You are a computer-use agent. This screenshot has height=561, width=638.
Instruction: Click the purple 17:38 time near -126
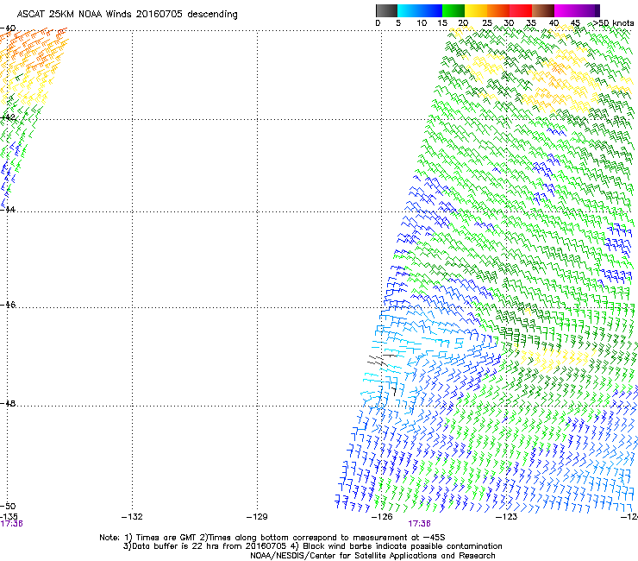click(x=420, y=524)
